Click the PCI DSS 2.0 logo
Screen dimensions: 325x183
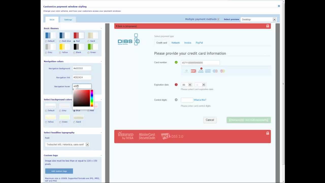point(172,136)
